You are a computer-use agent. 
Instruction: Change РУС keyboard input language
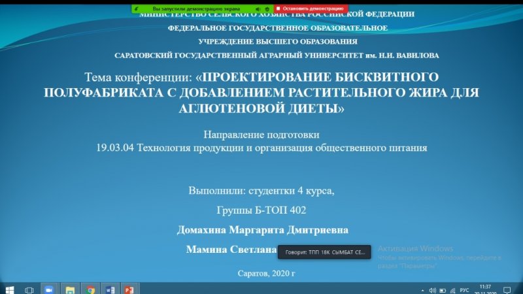(464, 289)
